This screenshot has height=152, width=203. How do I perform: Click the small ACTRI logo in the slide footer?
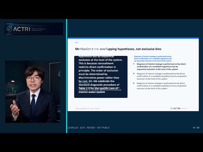tap(179, 108)
